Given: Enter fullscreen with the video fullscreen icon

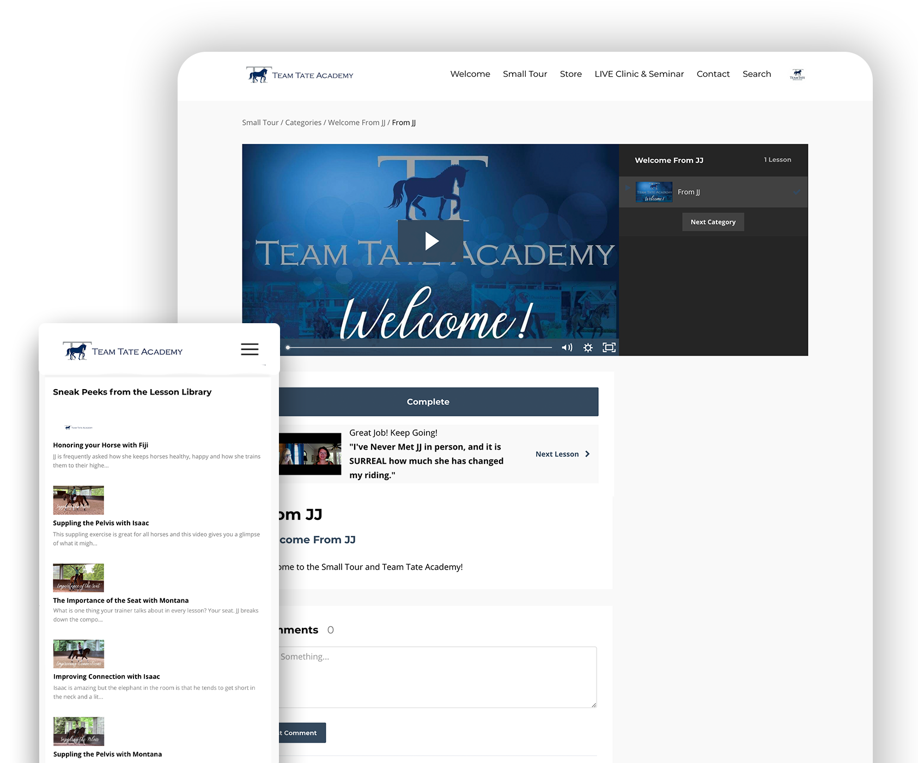Looking at the screenshot, I should pyautogui.click(x=609, y=347).
